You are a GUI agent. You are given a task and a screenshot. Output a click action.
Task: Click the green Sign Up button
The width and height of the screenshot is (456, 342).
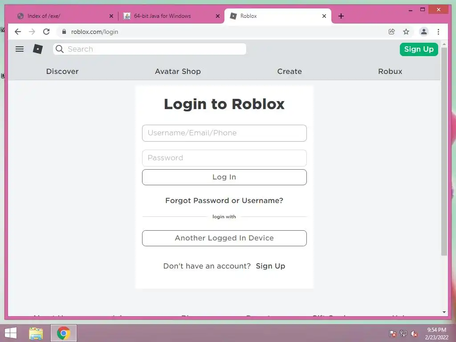[419, 49]
